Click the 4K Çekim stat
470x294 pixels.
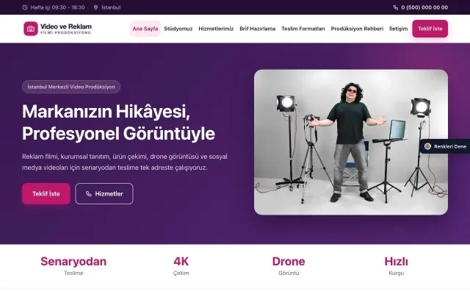click(181, 265)
